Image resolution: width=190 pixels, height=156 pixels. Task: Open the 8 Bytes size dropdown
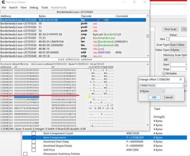point(152,91)
